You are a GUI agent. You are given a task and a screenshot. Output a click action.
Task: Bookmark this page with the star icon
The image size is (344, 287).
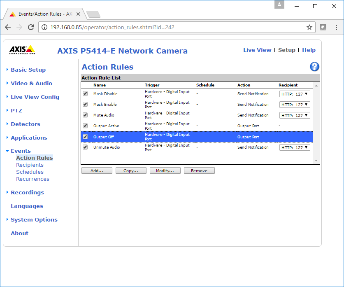click(x=309, y=27)
